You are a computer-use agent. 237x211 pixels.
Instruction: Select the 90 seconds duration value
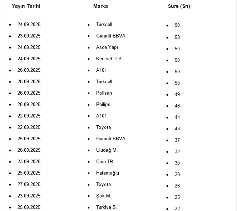[x=177, y=25]
